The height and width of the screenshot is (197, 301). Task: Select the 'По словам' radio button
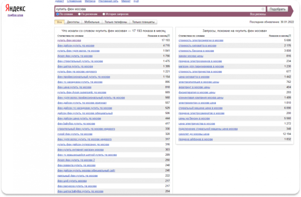pyautogui.click(x=58, y=14)
